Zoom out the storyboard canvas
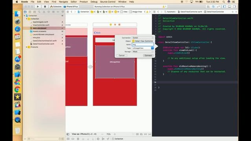This screenshot has height=141, width=251. pyautogui.click(x=102, y=134)
